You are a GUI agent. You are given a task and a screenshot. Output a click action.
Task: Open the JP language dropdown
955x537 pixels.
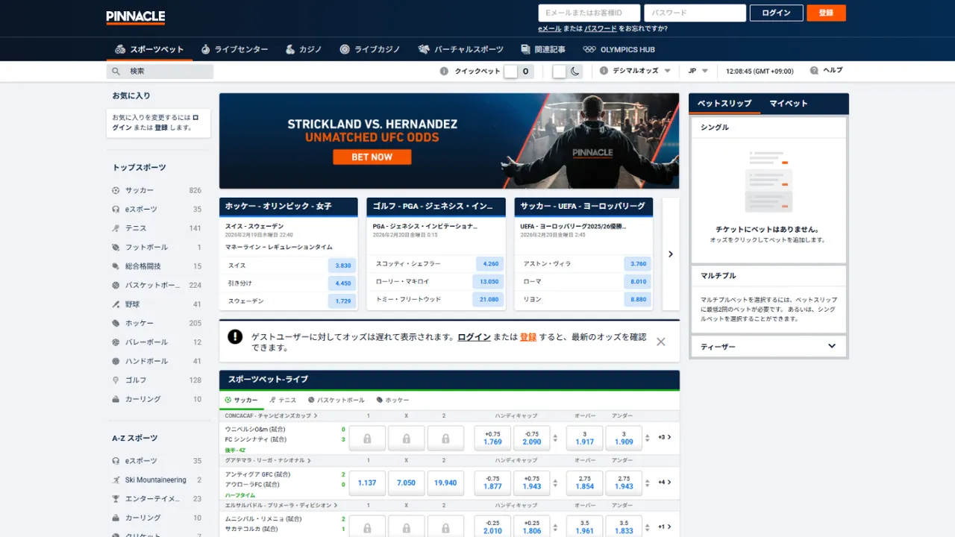tap(698, 71)
